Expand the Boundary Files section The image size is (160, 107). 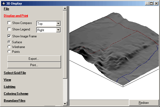coord(15,101)
